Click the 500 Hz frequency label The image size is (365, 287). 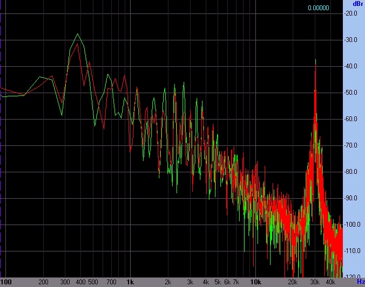(x=93, y=282)
